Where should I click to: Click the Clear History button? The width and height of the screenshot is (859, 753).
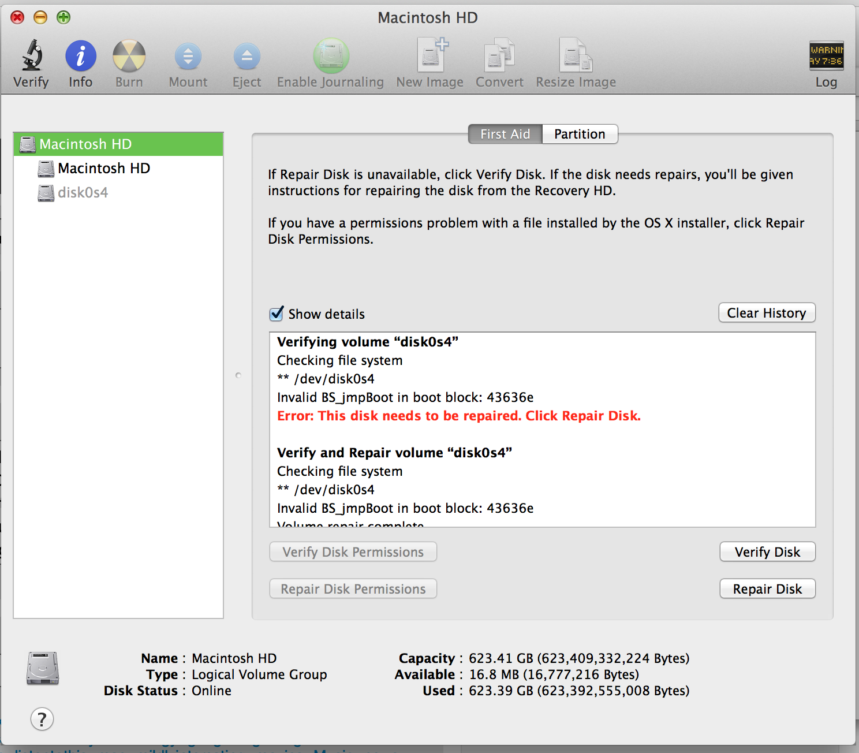pos(767,313)
